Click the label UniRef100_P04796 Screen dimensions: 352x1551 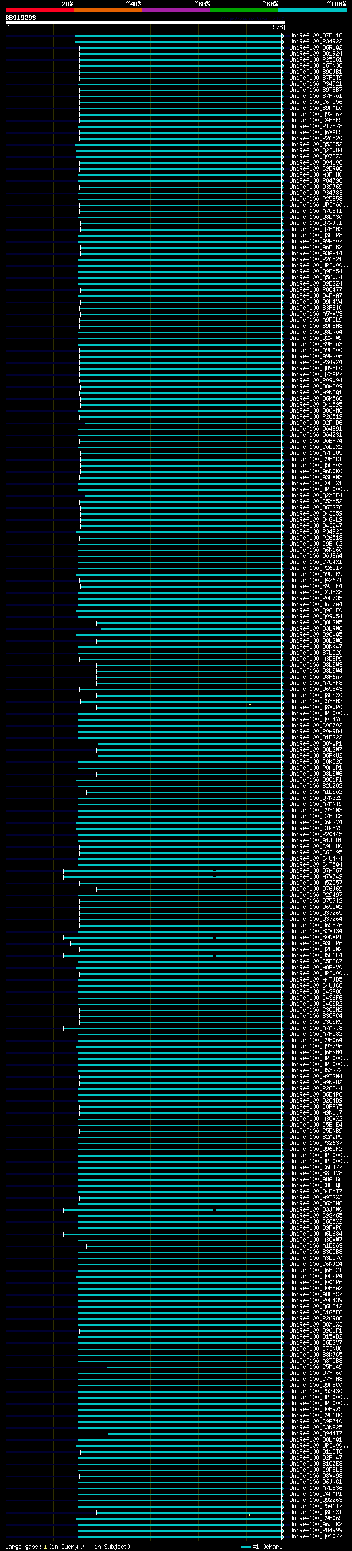coord(316,180)
